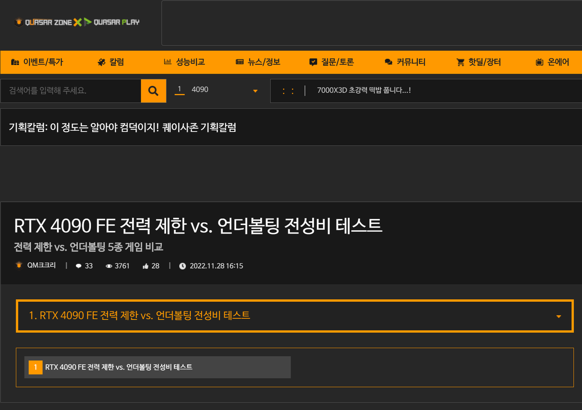Open the top-ranked search term 4090
Image resolution: width=582 pixels, height=410 pixels.
(x=200, y=89)
